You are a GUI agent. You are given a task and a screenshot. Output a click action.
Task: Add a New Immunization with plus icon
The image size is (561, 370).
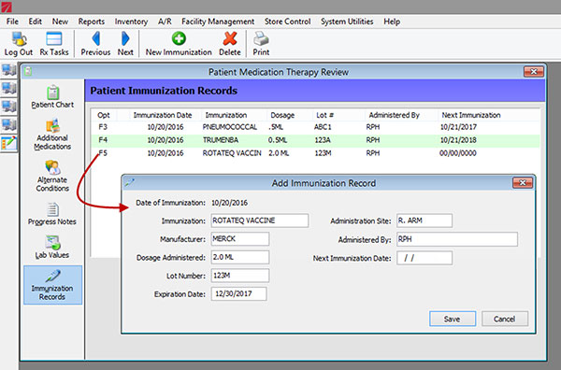pos(179,38)
